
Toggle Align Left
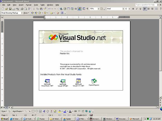click(x=145, y=9)
